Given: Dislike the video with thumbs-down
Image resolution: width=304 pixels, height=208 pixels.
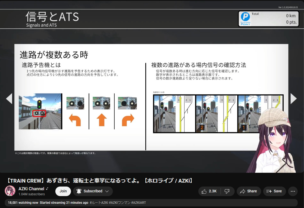Looking at the screenshot, I should [x=227, y=191].
